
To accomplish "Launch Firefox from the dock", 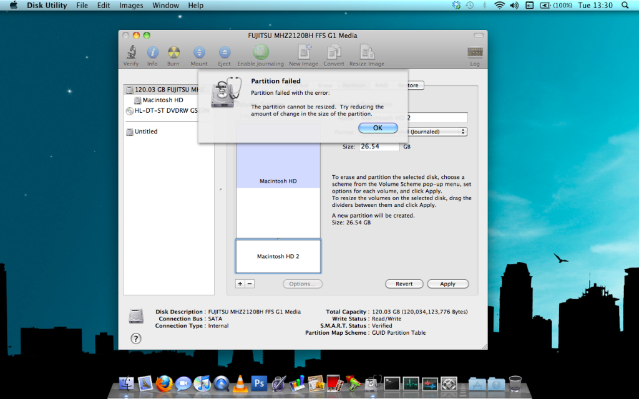I will pyautogui.click(x=164, y=383).
